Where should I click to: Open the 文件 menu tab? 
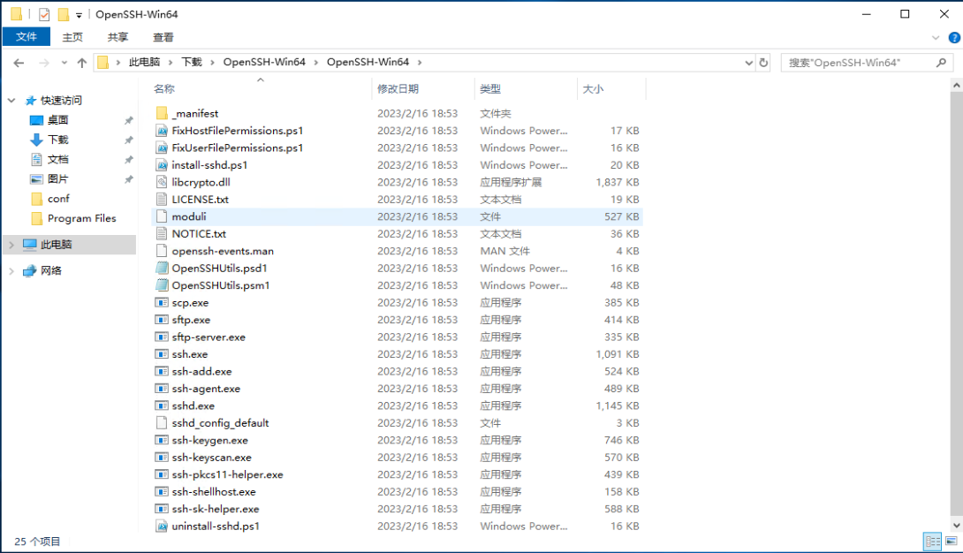(27, 37)
